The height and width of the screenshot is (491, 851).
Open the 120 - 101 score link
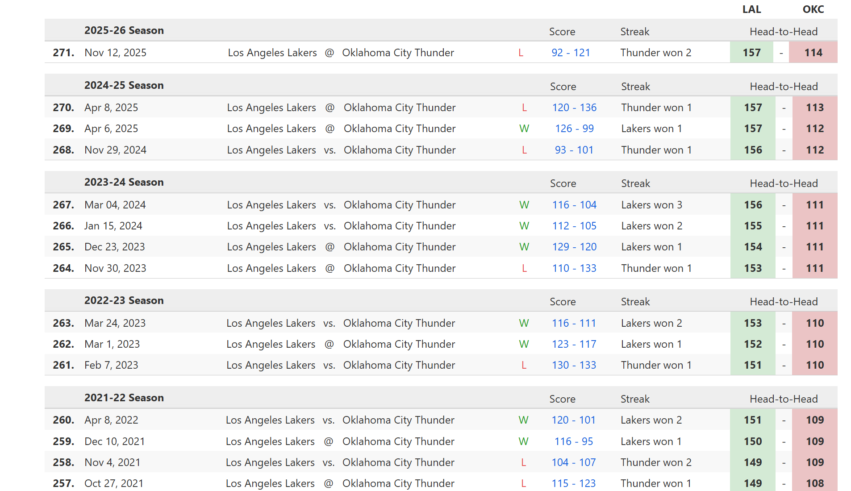coord(573,420)
